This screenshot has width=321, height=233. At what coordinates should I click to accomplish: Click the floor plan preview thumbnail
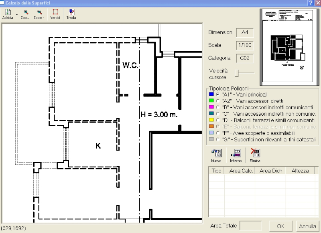click(287, 47)
